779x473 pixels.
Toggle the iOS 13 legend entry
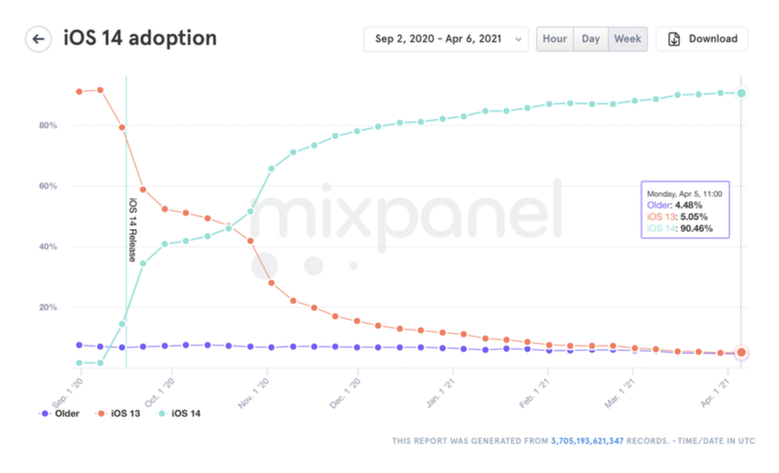click(125, 413)
